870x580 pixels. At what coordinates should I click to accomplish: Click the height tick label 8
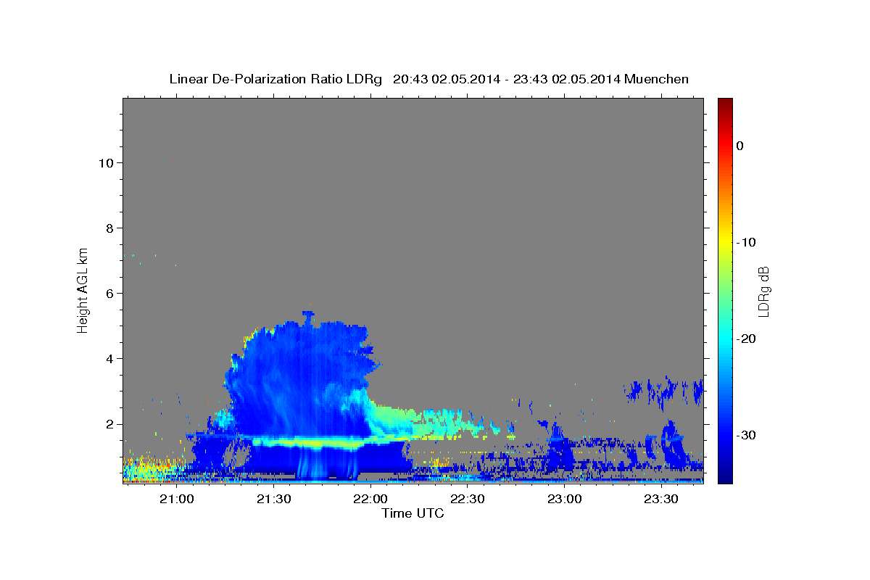click(109, 228)
